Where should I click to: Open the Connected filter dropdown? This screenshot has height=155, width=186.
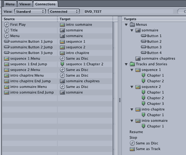tap(64, 12)
